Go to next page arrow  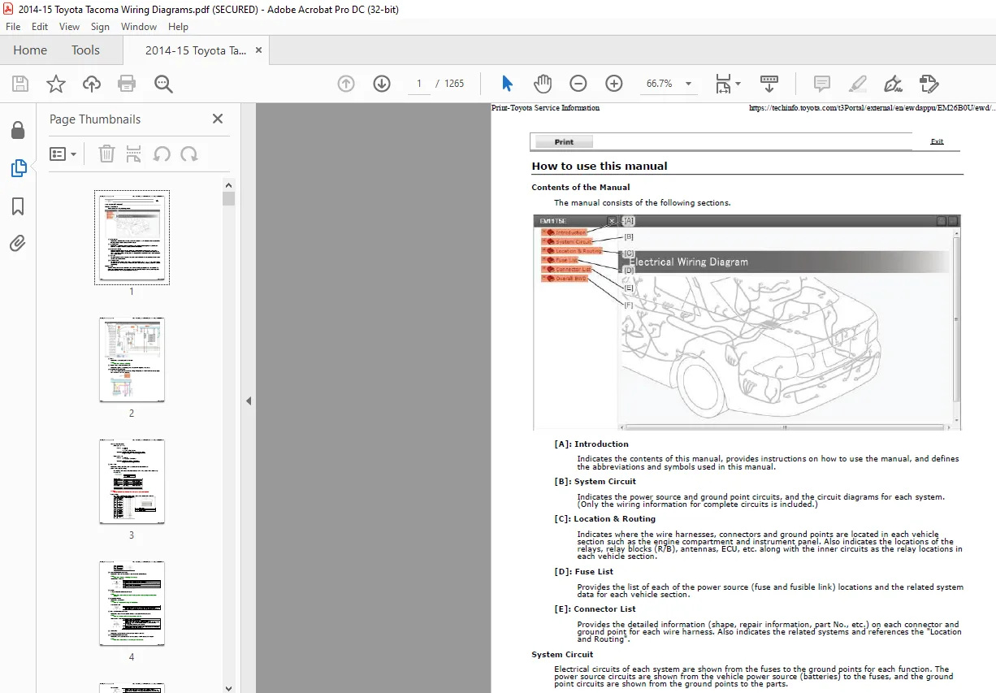(x=382, y=84)
